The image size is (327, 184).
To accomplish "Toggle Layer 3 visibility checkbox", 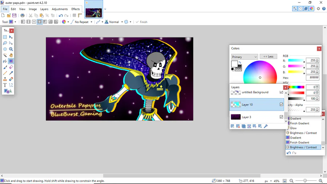I will (281, 117).
